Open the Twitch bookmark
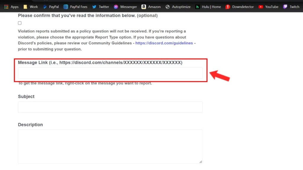Screen dimensions: 303x170 (x=291, y=7)
